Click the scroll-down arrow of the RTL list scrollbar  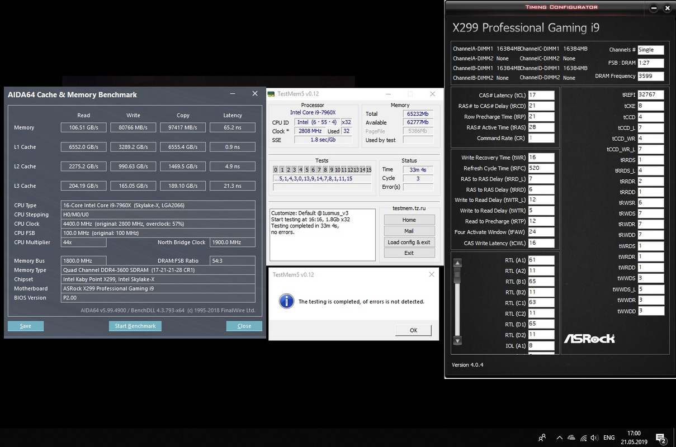[x=457, y=340]
